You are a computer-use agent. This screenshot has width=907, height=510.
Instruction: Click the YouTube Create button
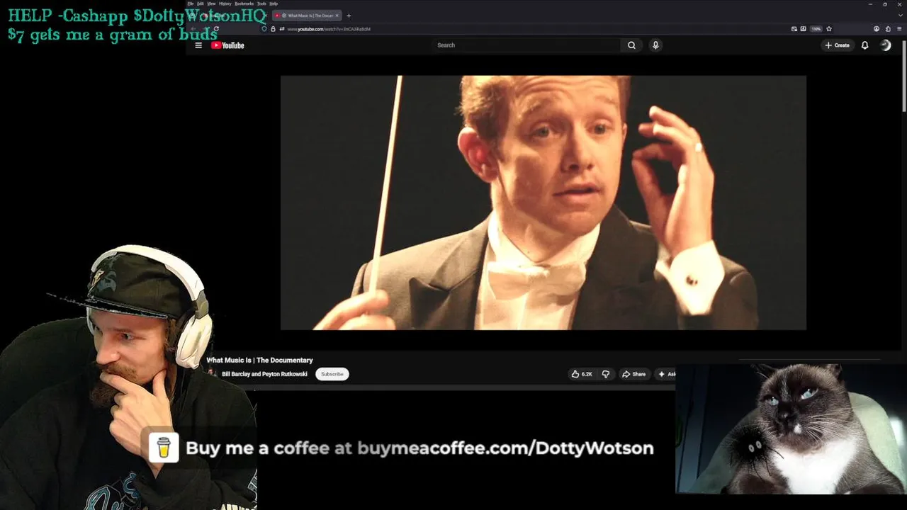pyautogui.click(x=837, y=45)
